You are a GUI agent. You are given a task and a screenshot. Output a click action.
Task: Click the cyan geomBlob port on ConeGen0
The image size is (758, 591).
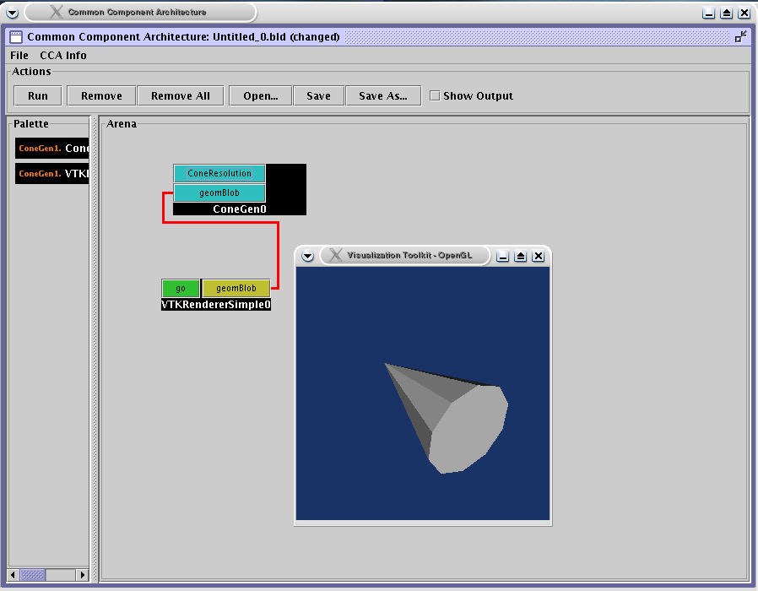click(x=219, y=192)
